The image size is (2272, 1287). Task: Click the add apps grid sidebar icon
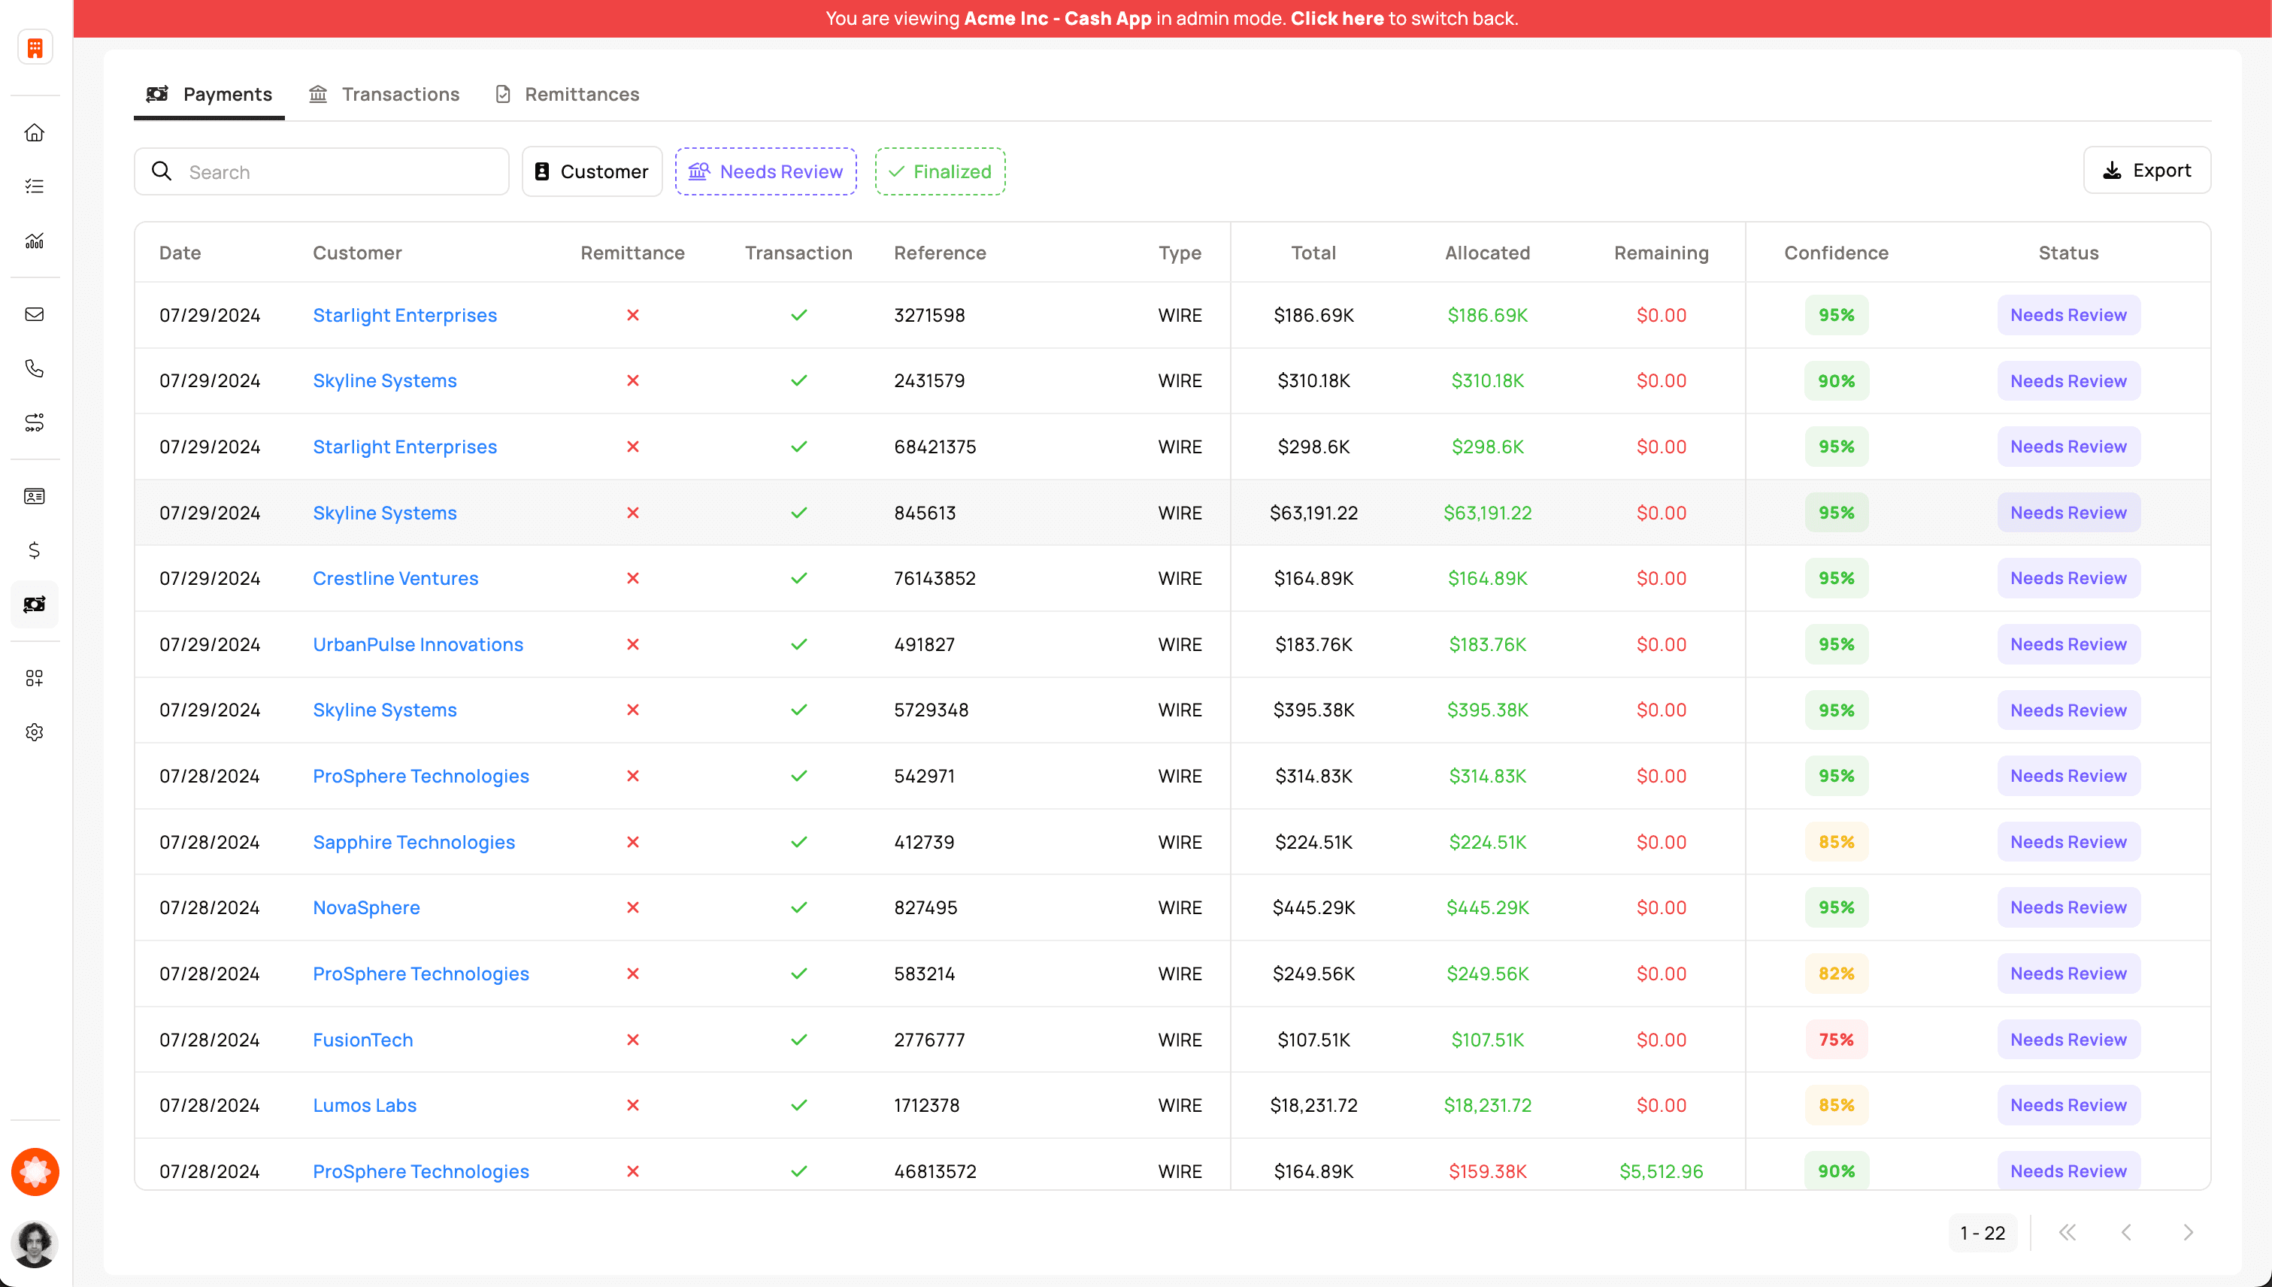35,678
